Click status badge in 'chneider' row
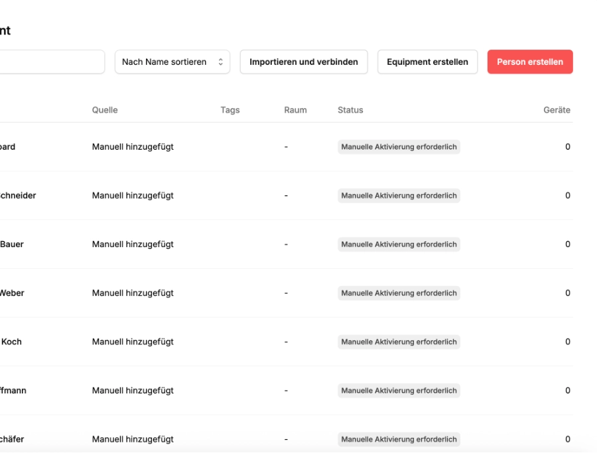Image resolution: width=597 pixels, height=461 pixels. point(399,195)
